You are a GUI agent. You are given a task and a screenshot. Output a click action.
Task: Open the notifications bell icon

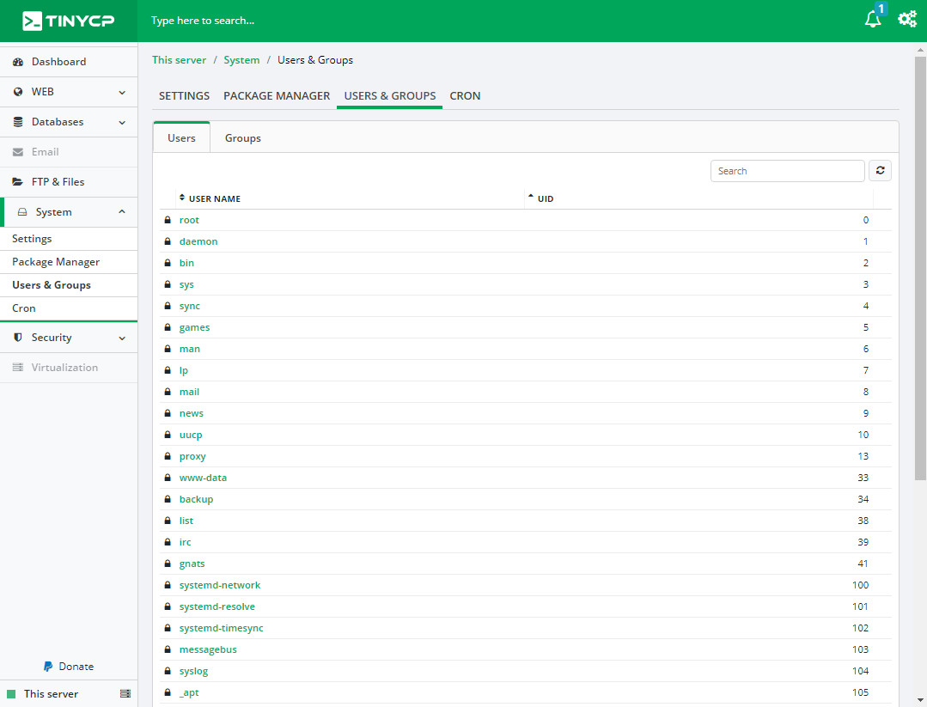(x=873, y=19)
